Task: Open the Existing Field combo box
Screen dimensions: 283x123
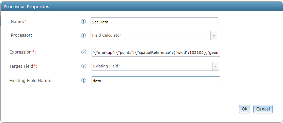Action: coord(155,66)
